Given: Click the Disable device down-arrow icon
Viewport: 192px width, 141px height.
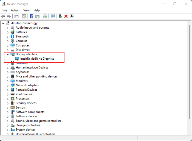Looking at the screenshot, I should point(72,16).
